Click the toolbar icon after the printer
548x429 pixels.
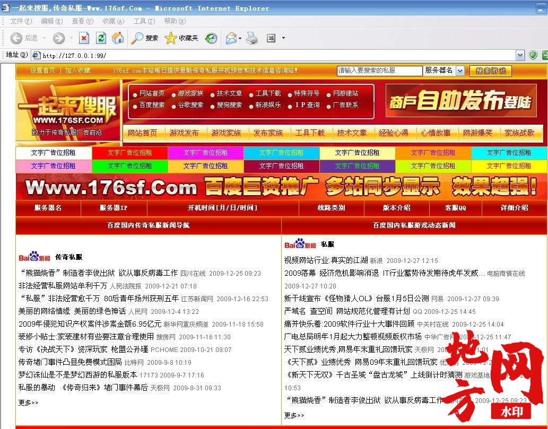[x=271, y=38]
